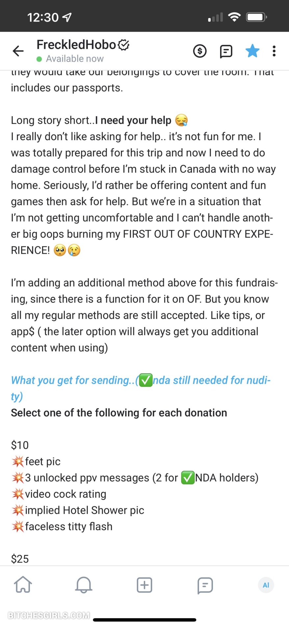The width and height of the screenshot is (289, 627).
Task: Tap the home indicator bar at bottom
Action: pyautogui.click(x=144, y=620)
